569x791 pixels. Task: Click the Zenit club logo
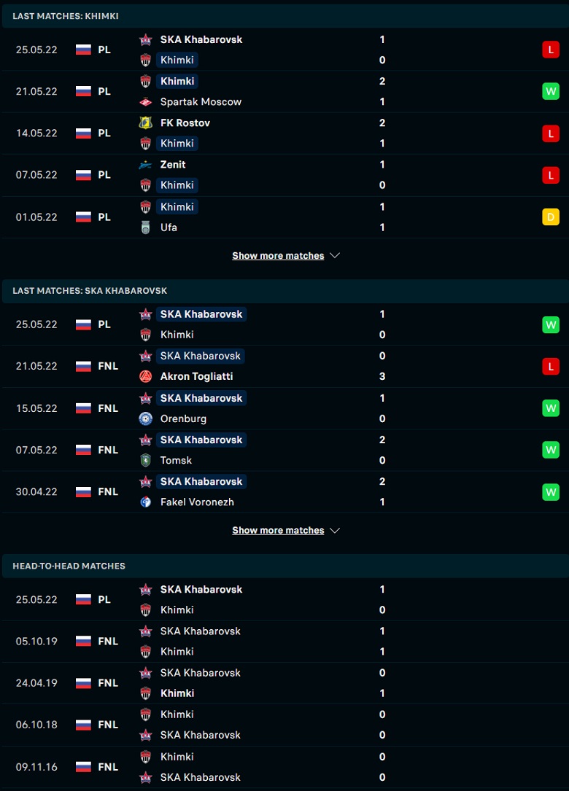[145, 165]
